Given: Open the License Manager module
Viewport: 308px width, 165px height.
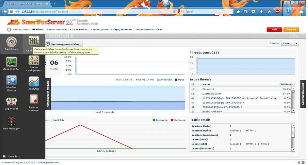Looking at the screenshot, I should coord(34,103).
